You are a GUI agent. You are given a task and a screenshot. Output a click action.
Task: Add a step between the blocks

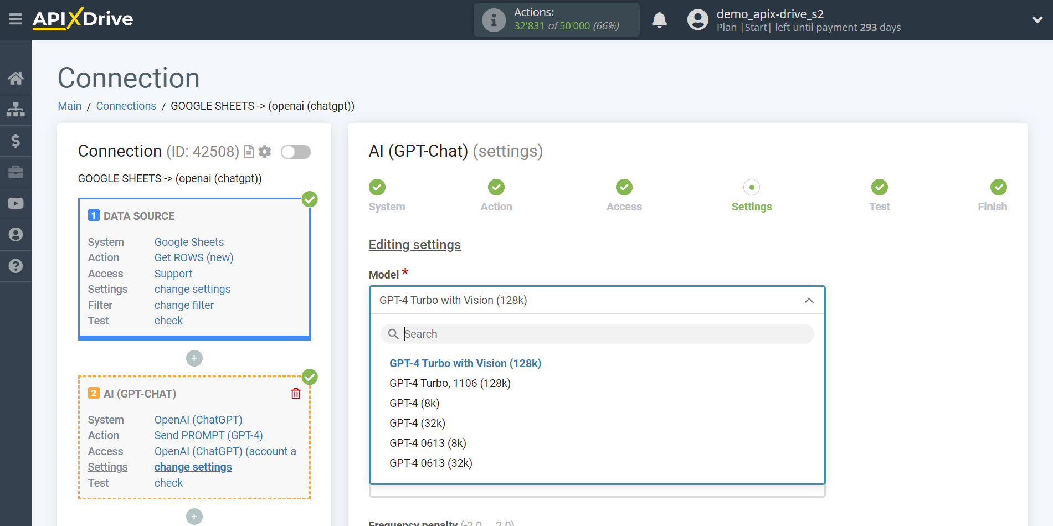point(194,358)
